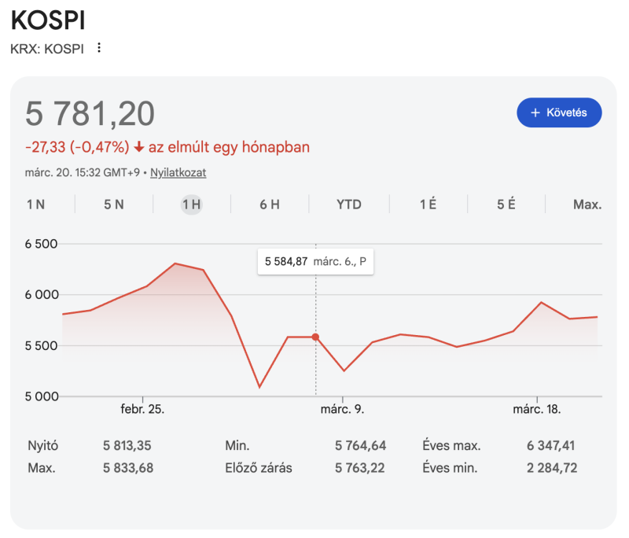Open the three-dot more options menu
Screen dimensions: 629x538
(99, 48)
